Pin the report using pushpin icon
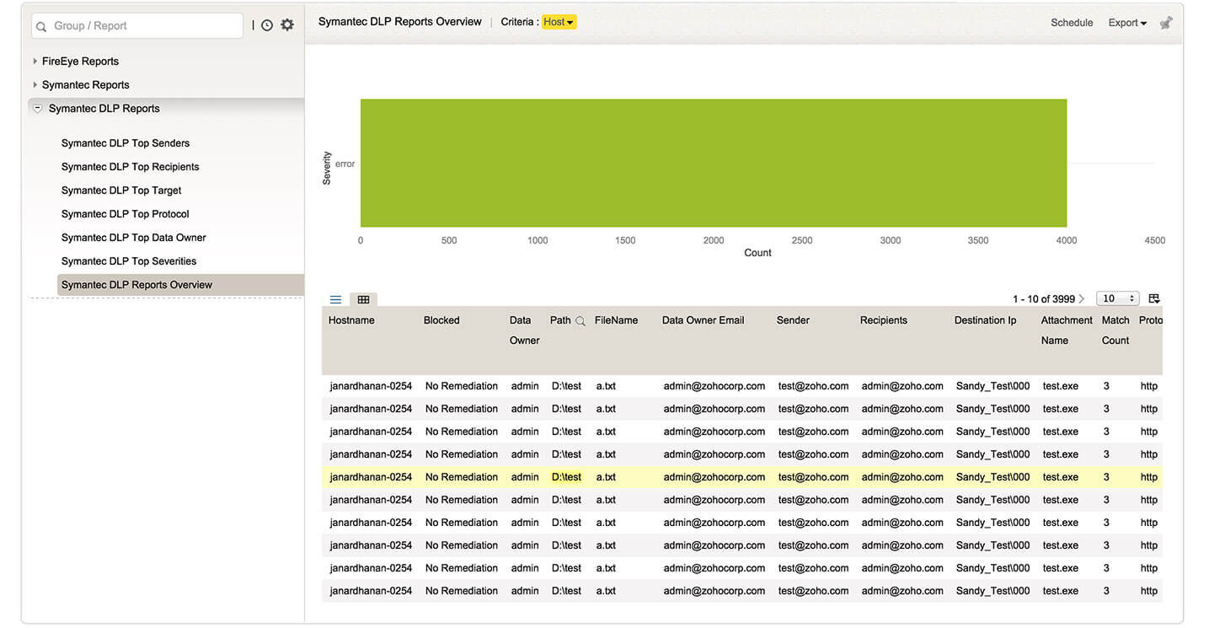The height and width of the screenshot is (628, 1209). 1166,23
